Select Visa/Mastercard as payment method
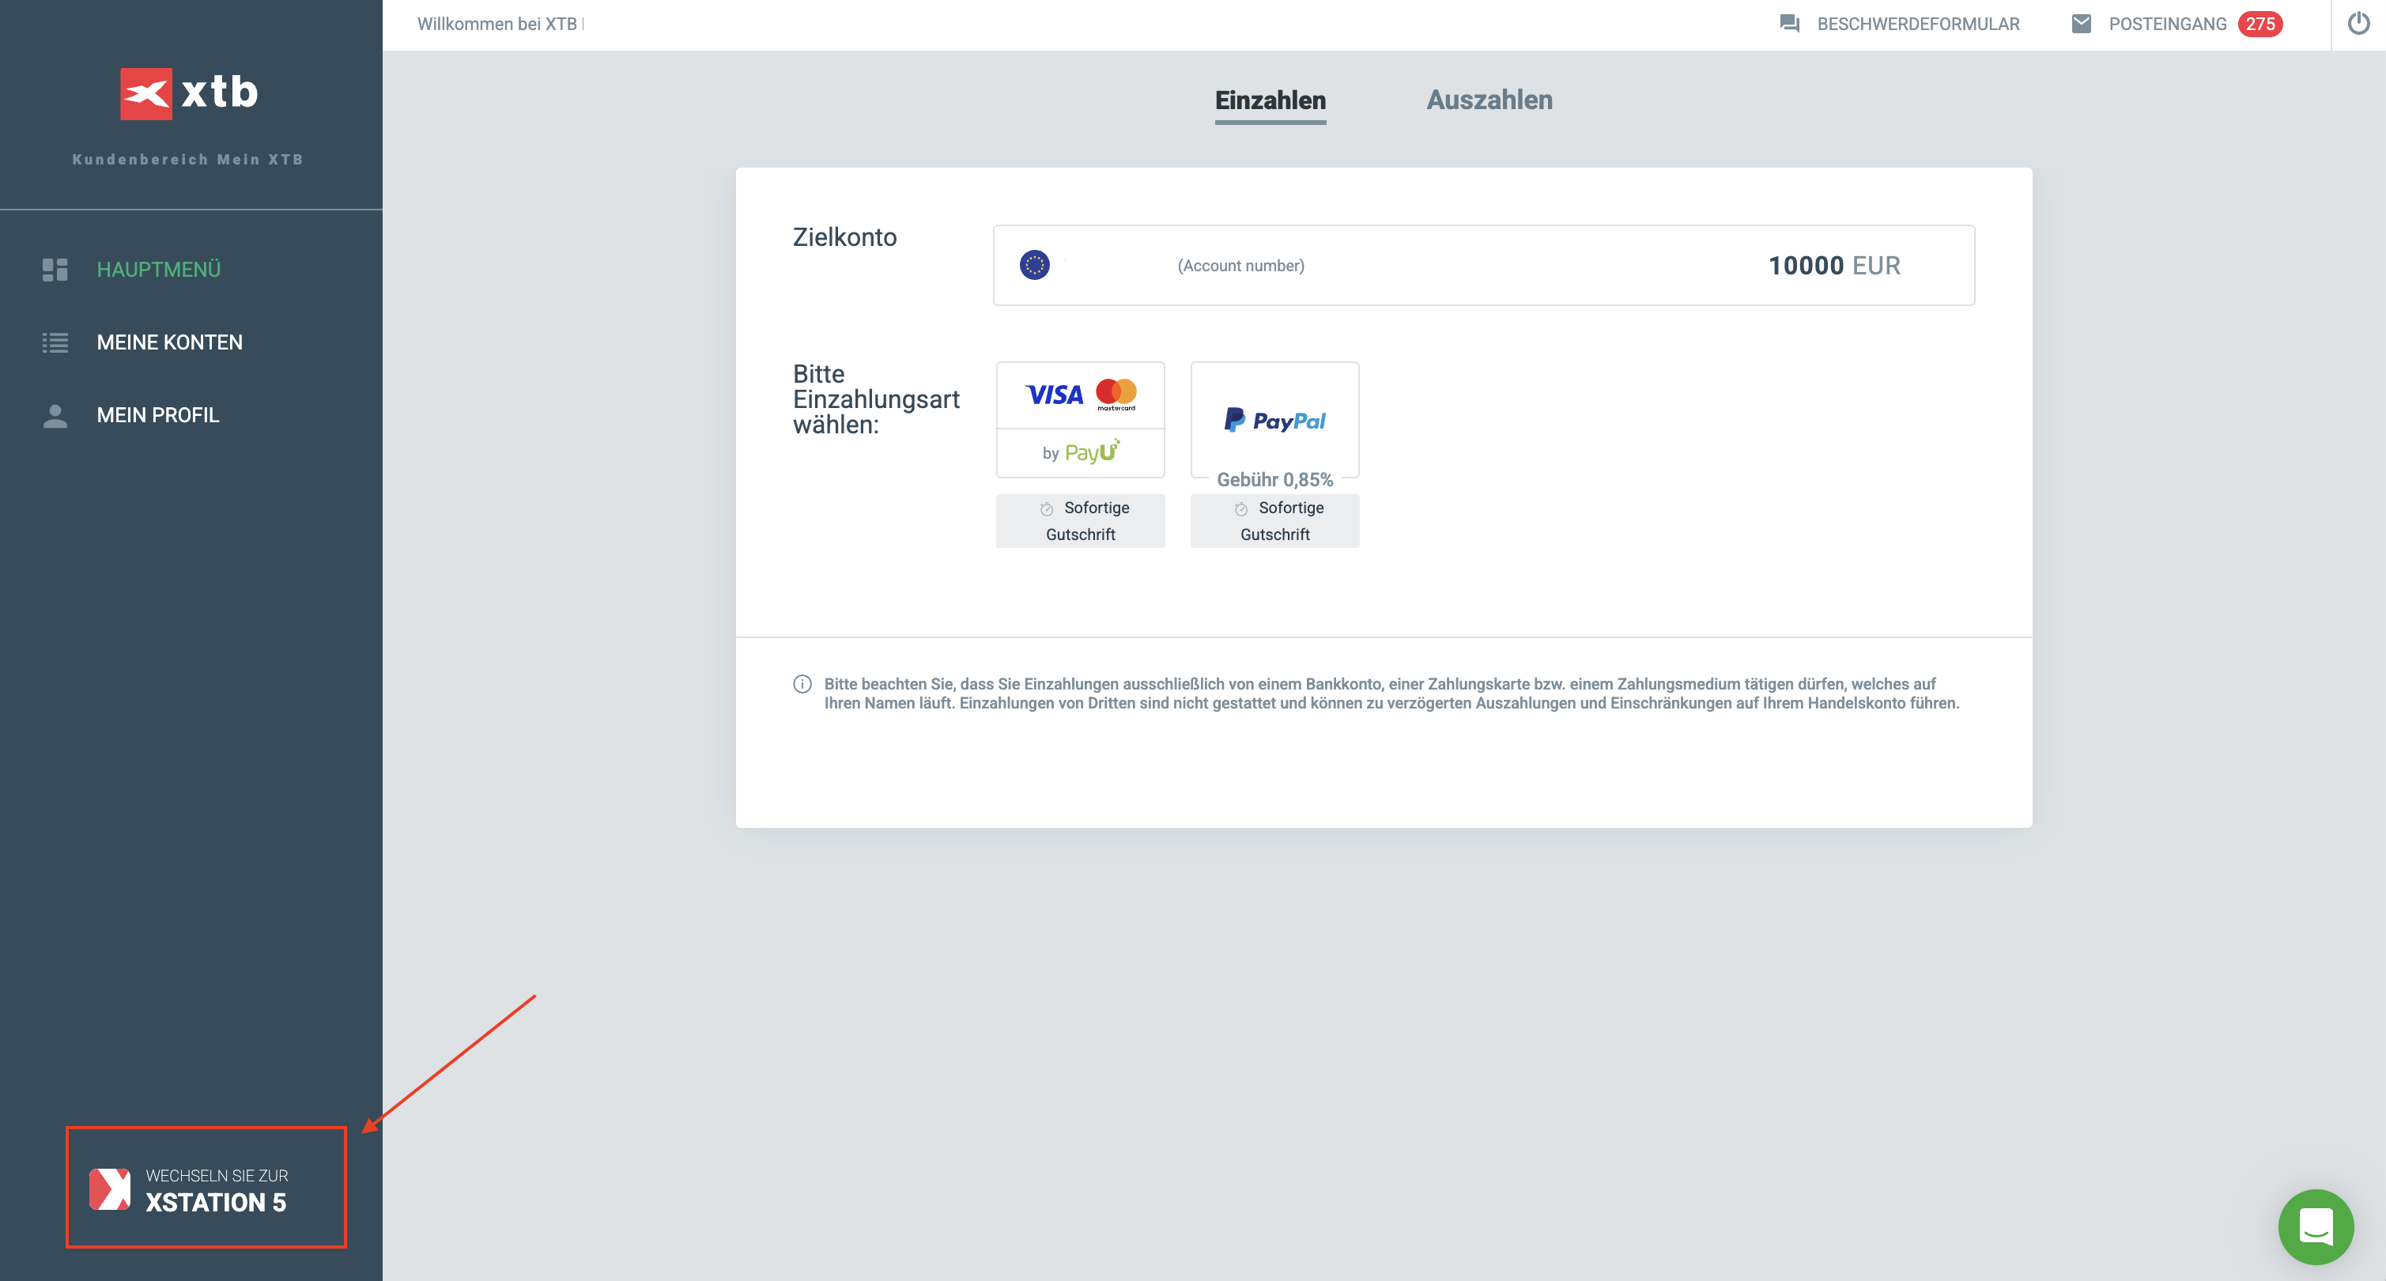The height and width of the screenshot is (1281, 2386). coord(1080,420)
